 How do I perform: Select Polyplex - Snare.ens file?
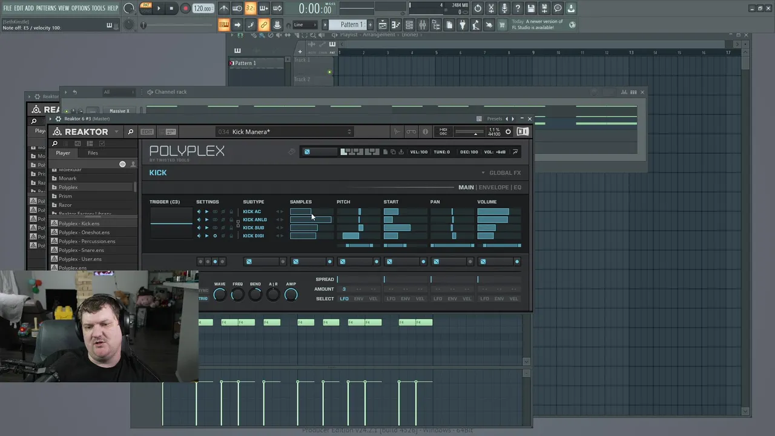click(81, 250)
